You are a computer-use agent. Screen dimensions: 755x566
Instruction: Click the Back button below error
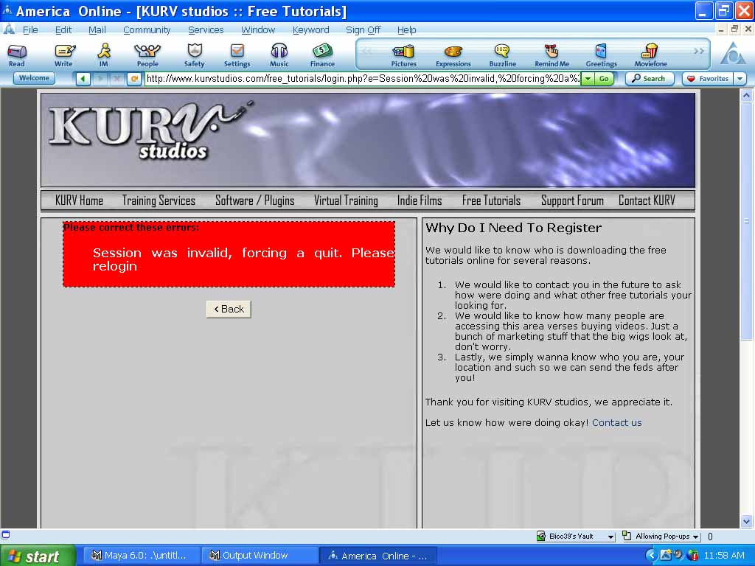tap(229, 310)
